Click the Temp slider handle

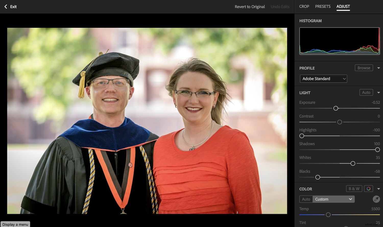(328, 215)
